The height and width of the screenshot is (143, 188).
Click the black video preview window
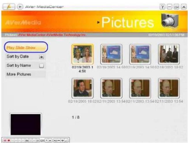[25, 125]
